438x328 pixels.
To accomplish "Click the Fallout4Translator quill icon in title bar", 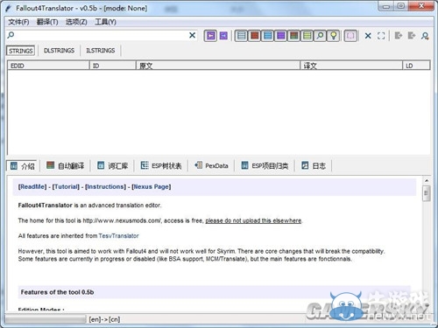I will (9, 8).
